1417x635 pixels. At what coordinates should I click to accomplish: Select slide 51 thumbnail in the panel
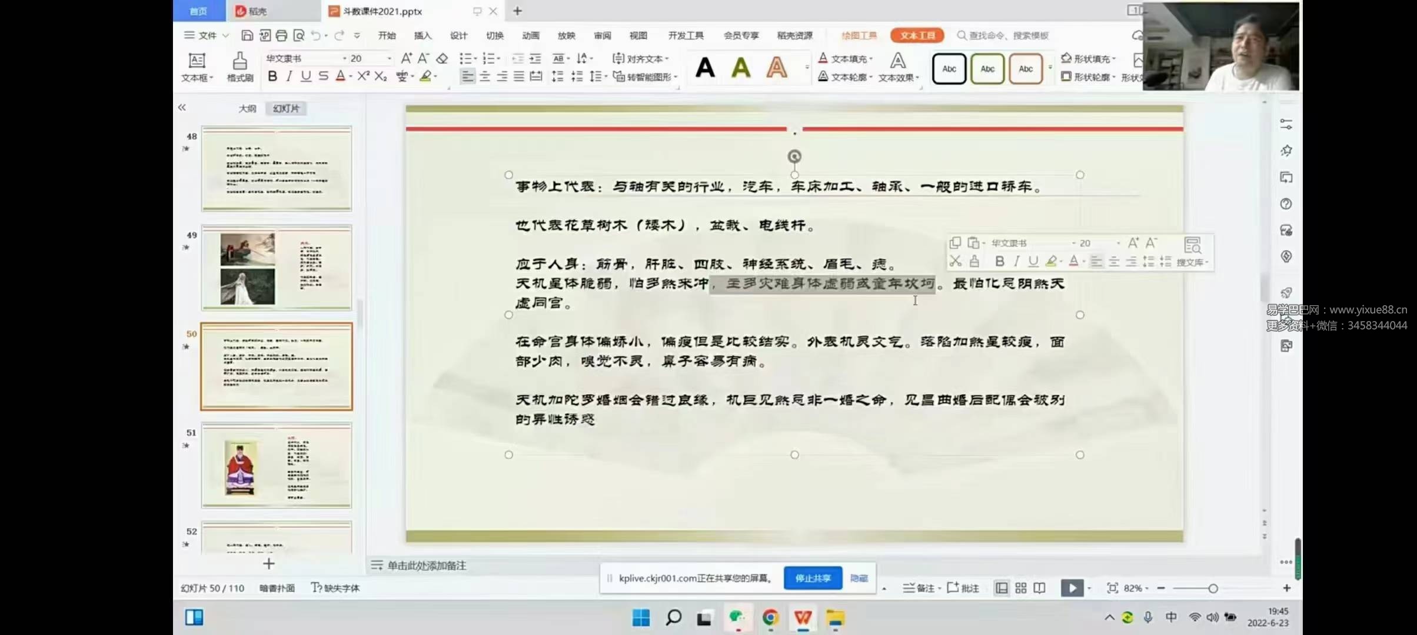pos(277,466)
